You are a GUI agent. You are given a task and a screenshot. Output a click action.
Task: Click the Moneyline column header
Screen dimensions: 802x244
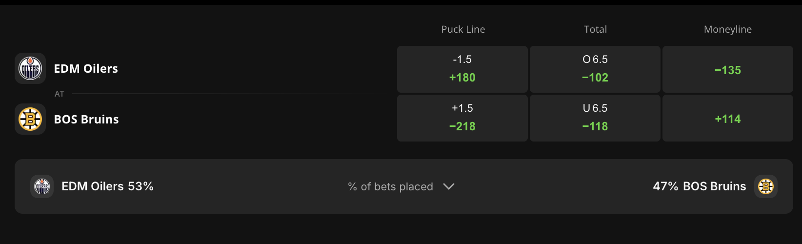(x=727, y=29)
